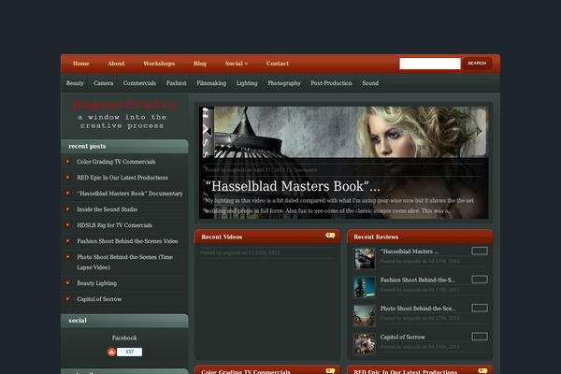Click comment icon on Color Grading panel
This screenshot has width=561, height=374.
tap(330, 371)
